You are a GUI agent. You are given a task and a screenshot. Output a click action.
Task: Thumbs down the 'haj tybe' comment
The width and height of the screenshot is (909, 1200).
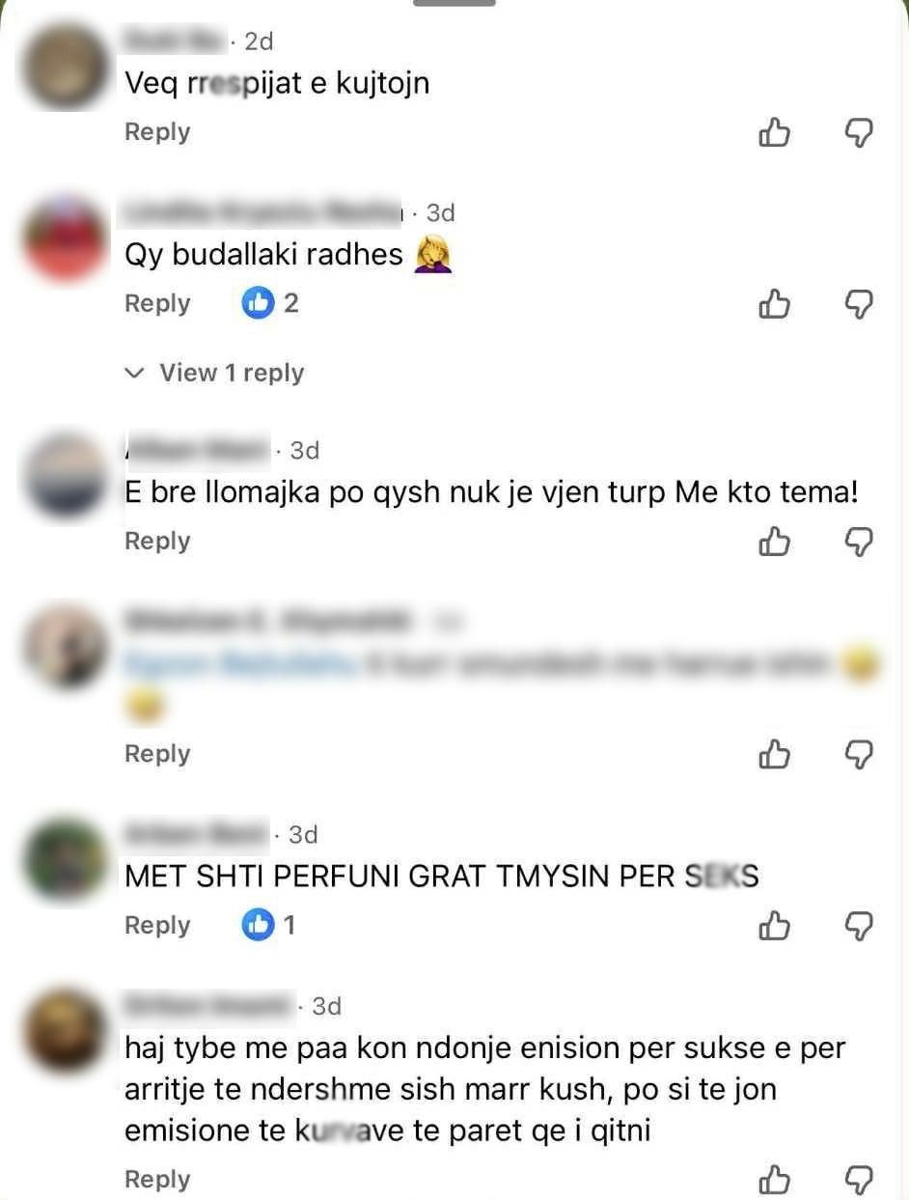click(x=858, y=1180)
